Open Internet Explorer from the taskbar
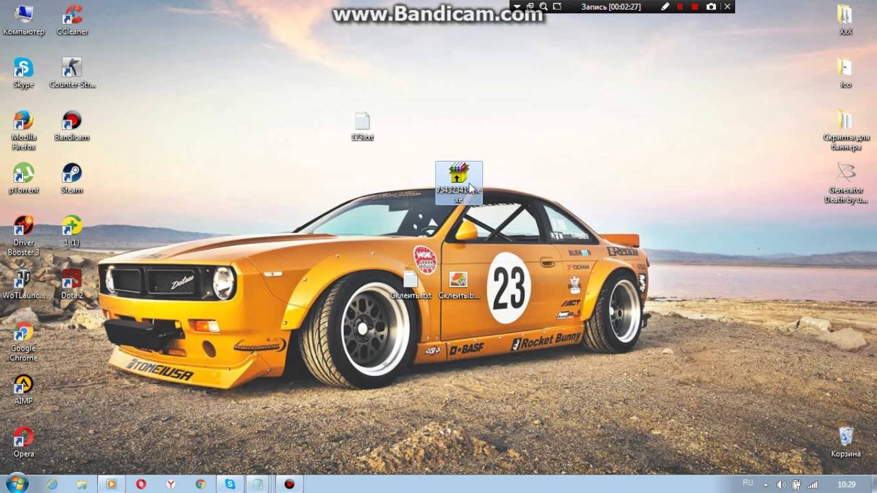 coord(52,484)
